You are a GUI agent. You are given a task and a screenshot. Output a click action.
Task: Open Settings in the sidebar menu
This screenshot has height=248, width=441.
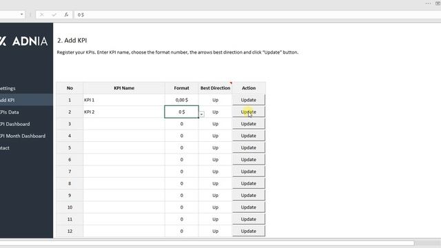(8, 88)
